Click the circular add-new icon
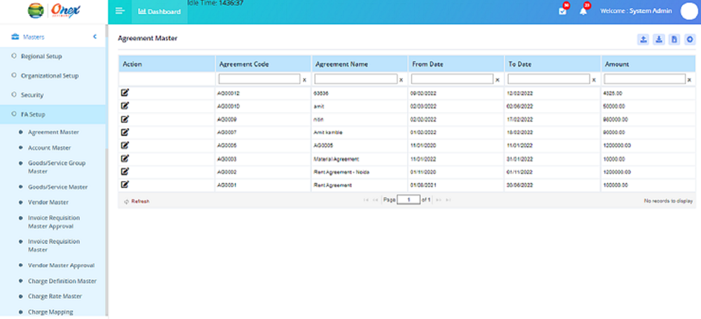Image resolution: width=701 pixels, height=319 pixels. coord(690,40)
